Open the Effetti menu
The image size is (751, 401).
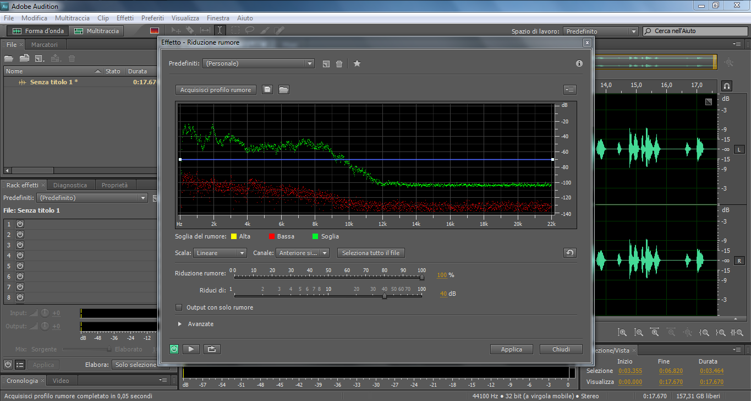coord(125,18)
